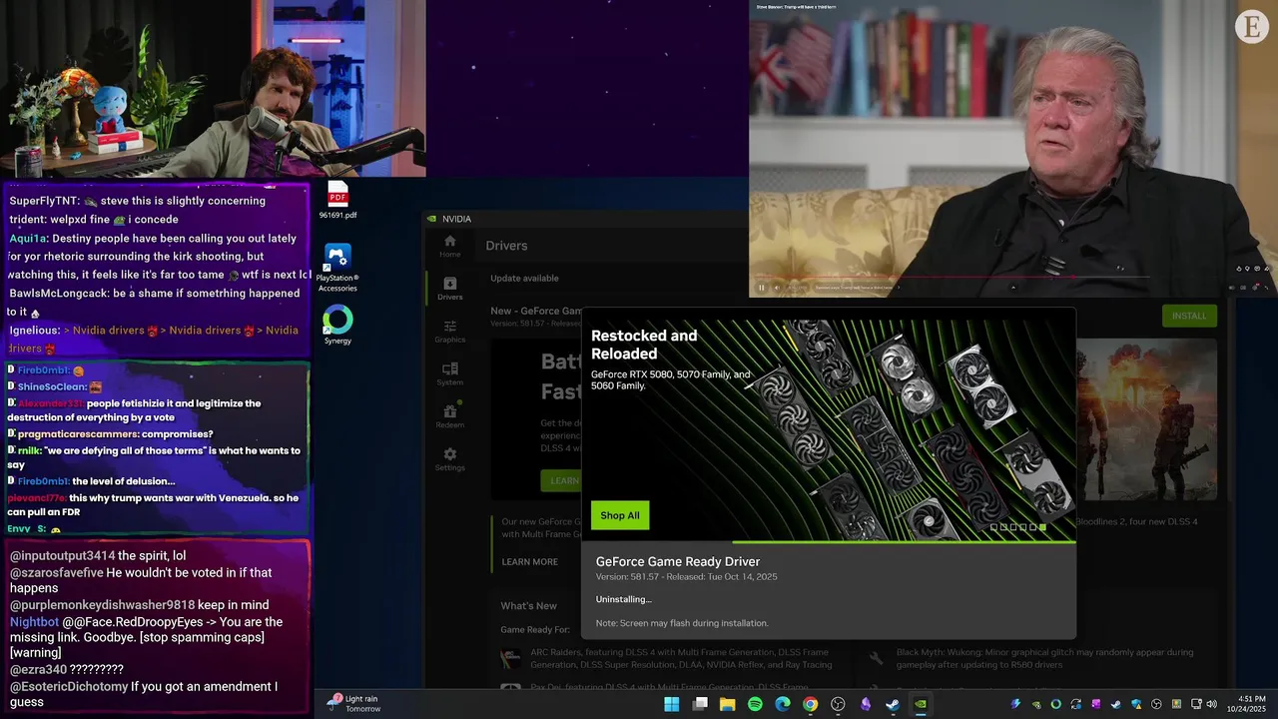Click the 'Update available' text
The height and width of the screenshot is (719, 1278).
[524, 279]
